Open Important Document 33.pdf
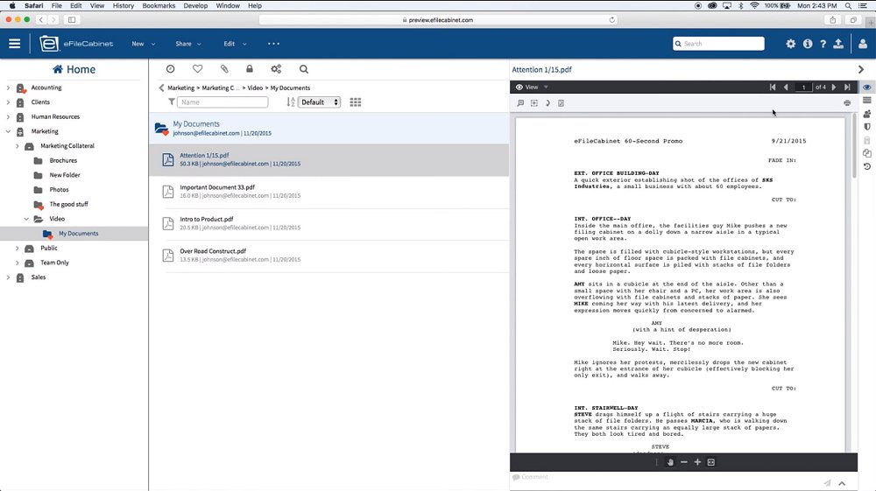This screenshot has height=491, width=876. coord(217,187)
